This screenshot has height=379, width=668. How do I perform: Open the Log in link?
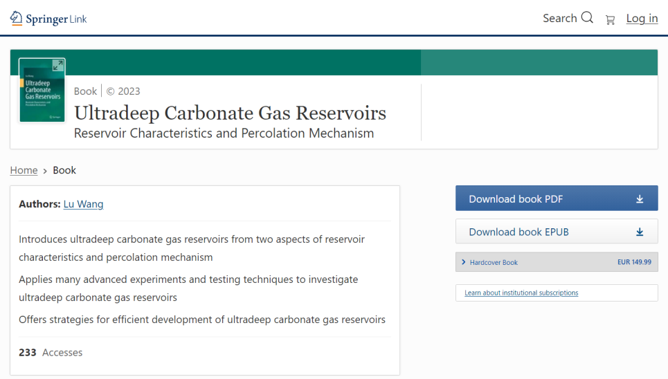click(642, 19)
